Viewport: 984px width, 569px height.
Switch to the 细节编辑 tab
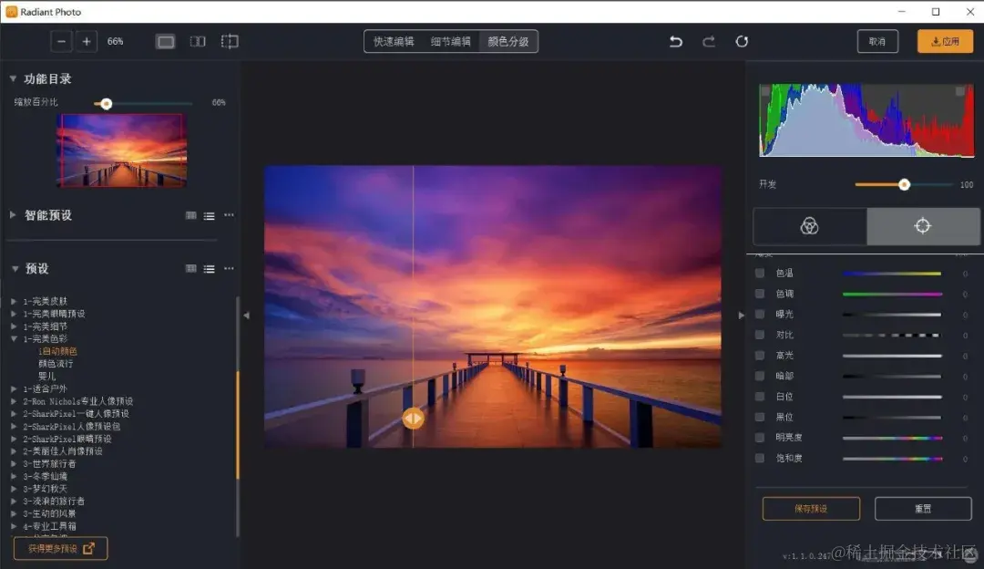451,41
